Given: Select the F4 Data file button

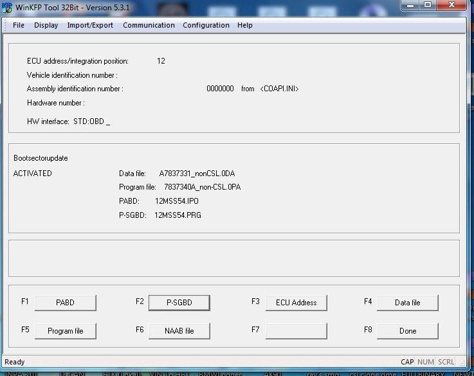Looking at the screenshot, I should [407, 303].
